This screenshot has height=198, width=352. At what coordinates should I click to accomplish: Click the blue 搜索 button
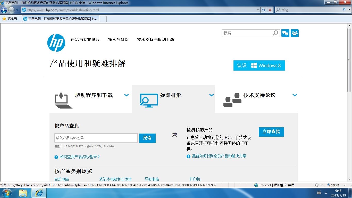(147, 138)
